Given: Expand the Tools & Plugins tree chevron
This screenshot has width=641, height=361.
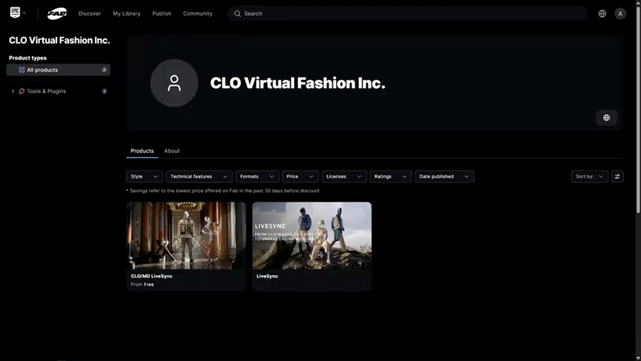Looking at the screenshot, I should pos(13,91).
